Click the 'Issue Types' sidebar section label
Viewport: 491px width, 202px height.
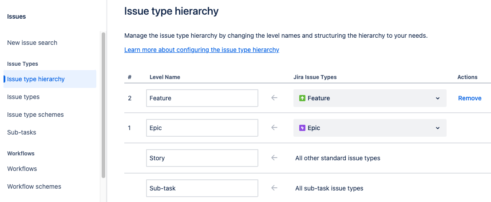click(x=23, y=64)
